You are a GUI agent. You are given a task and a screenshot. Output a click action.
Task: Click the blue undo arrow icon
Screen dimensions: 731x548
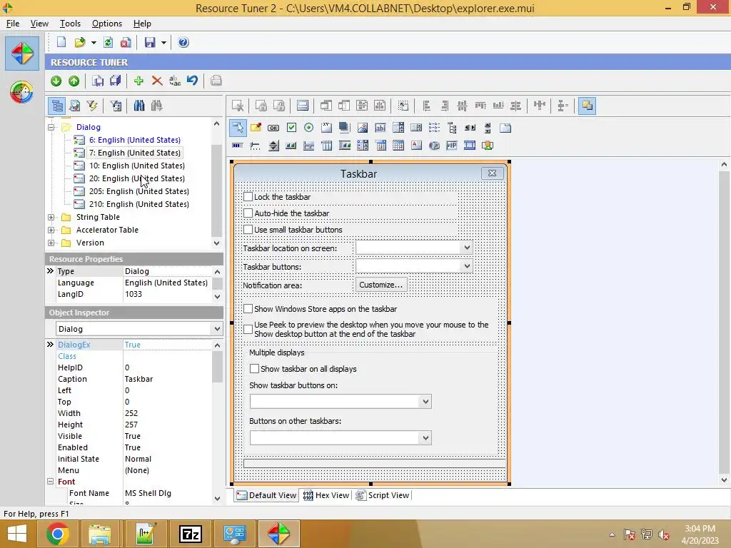point(193,81)
